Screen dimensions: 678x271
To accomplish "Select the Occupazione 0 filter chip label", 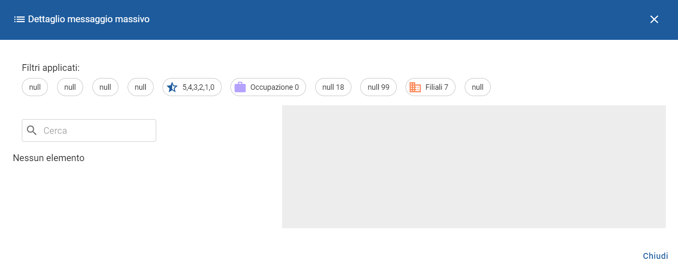I will tap(274, 87).
